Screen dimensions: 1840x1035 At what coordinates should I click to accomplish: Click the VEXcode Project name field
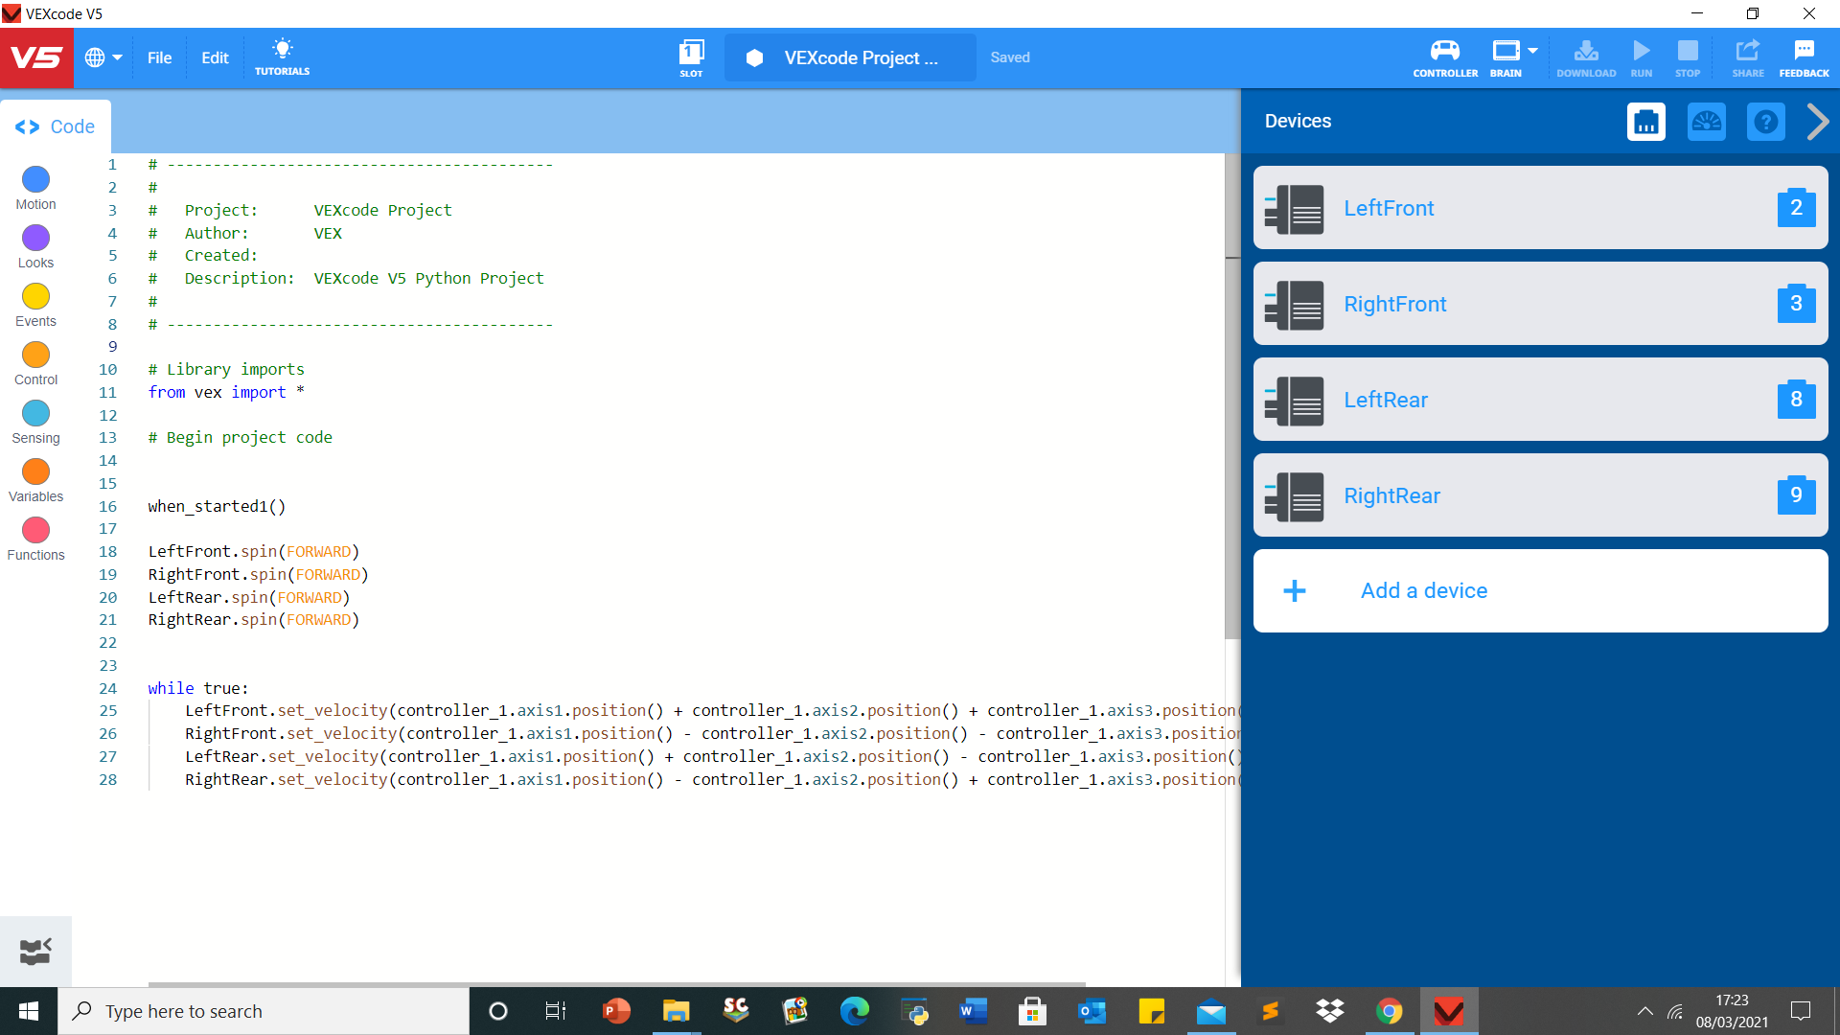click(850, 57)
